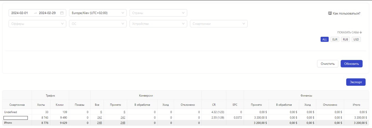The width and height of the screenshot is (372, 128).
Task: Switch currency filter to EUR
Action: click(x=335, y=39)
